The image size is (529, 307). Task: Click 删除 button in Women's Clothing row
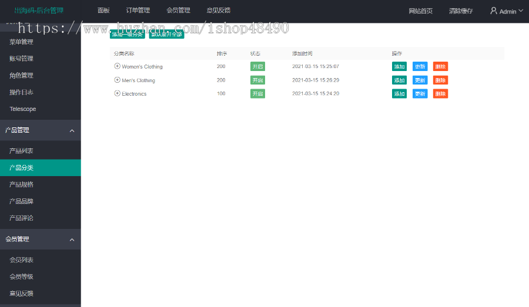[x=440, y=66]
